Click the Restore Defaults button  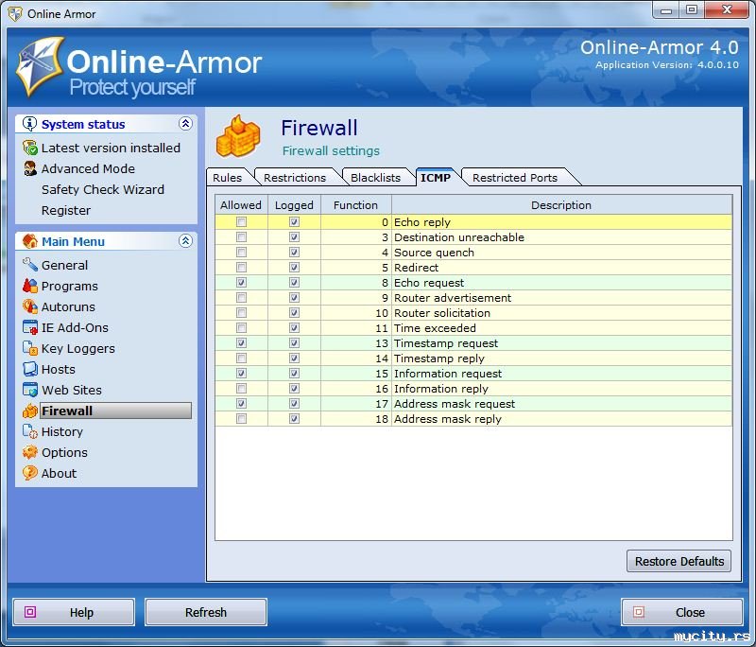[x=679, y=561]
